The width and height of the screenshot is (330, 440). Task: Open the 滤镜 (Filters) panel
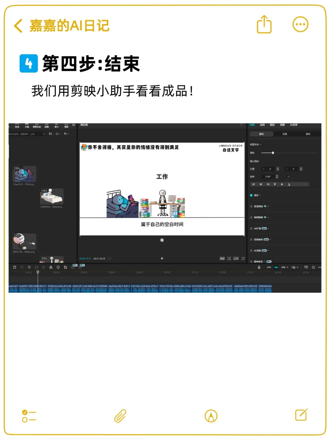coord(47,124)
